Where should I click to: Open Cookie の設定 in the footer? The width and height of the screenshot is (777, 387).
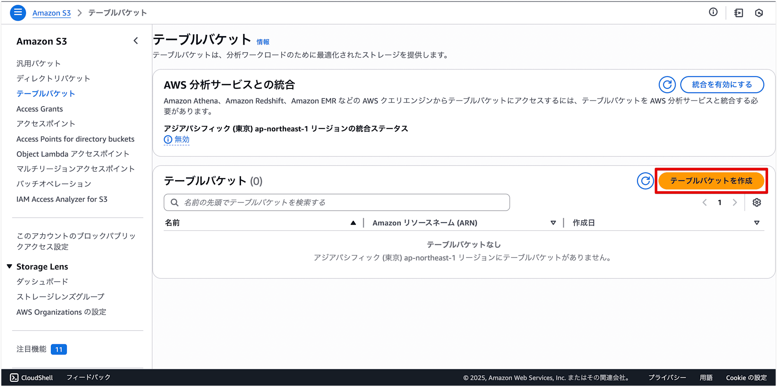(746, 377)
